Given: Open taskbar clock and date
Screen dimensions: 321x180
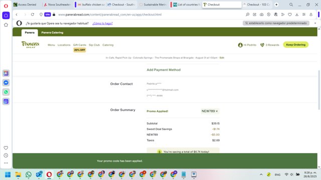Looking at the screenshot, I should [x=310, y=174].
